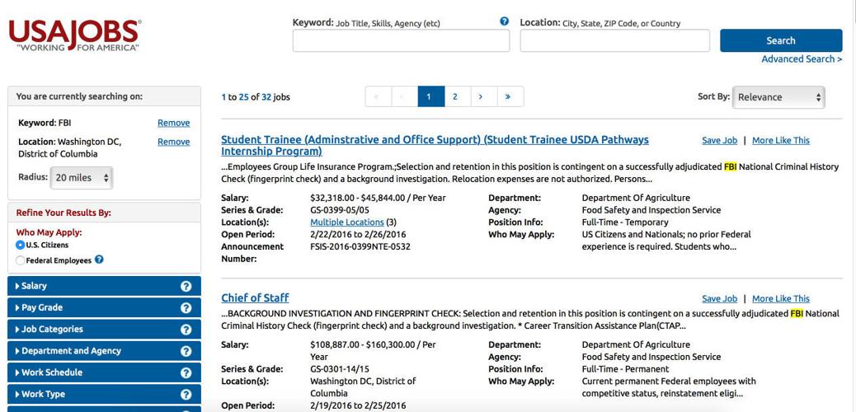Remove the FBI keyword filter
Screen dimensions: 856x412
[x=174, y=123]
